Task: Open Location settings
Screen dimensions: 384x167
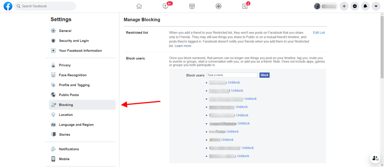Action: coord(66,115)
